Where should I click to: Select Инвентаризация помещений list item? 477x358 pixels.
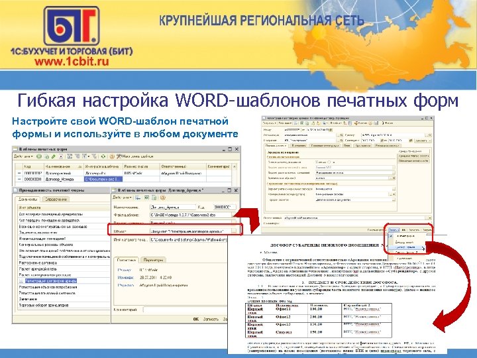pos(64,239)
